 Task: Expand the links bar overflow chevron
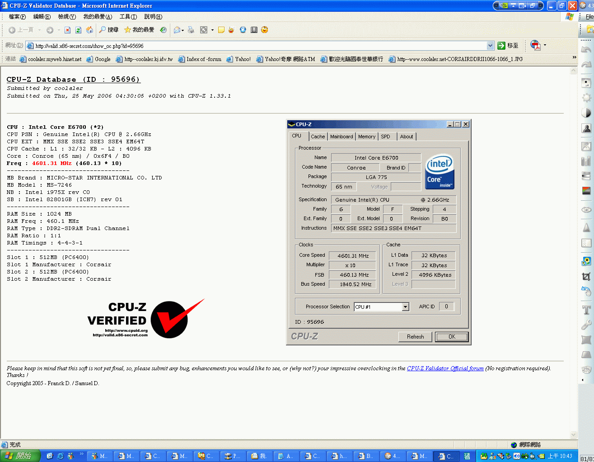click(574, 57)
